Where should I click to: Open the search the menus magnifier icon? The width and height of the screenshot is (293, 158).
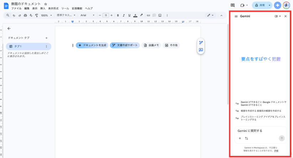point(7,15)
